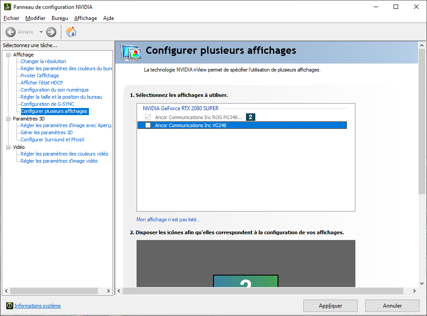Click the main panel vertical scrollbar thumb

(x=422, y=122)
